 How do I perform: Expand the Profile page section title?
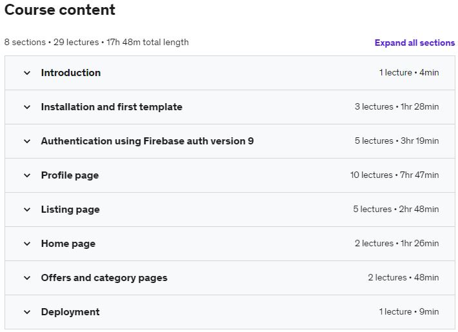click(70, 175)
